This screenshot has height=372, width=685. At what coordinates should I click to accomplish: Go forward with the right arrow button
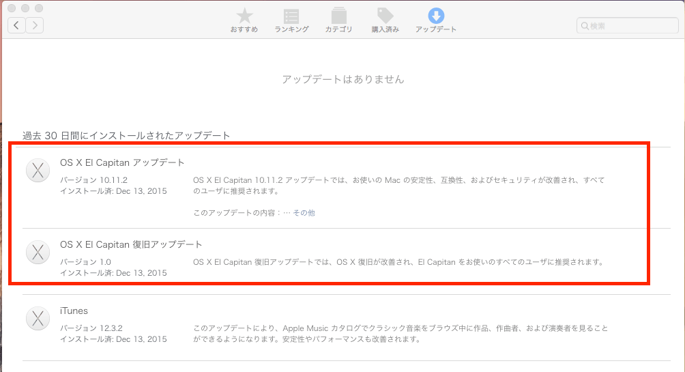point(35,25)
